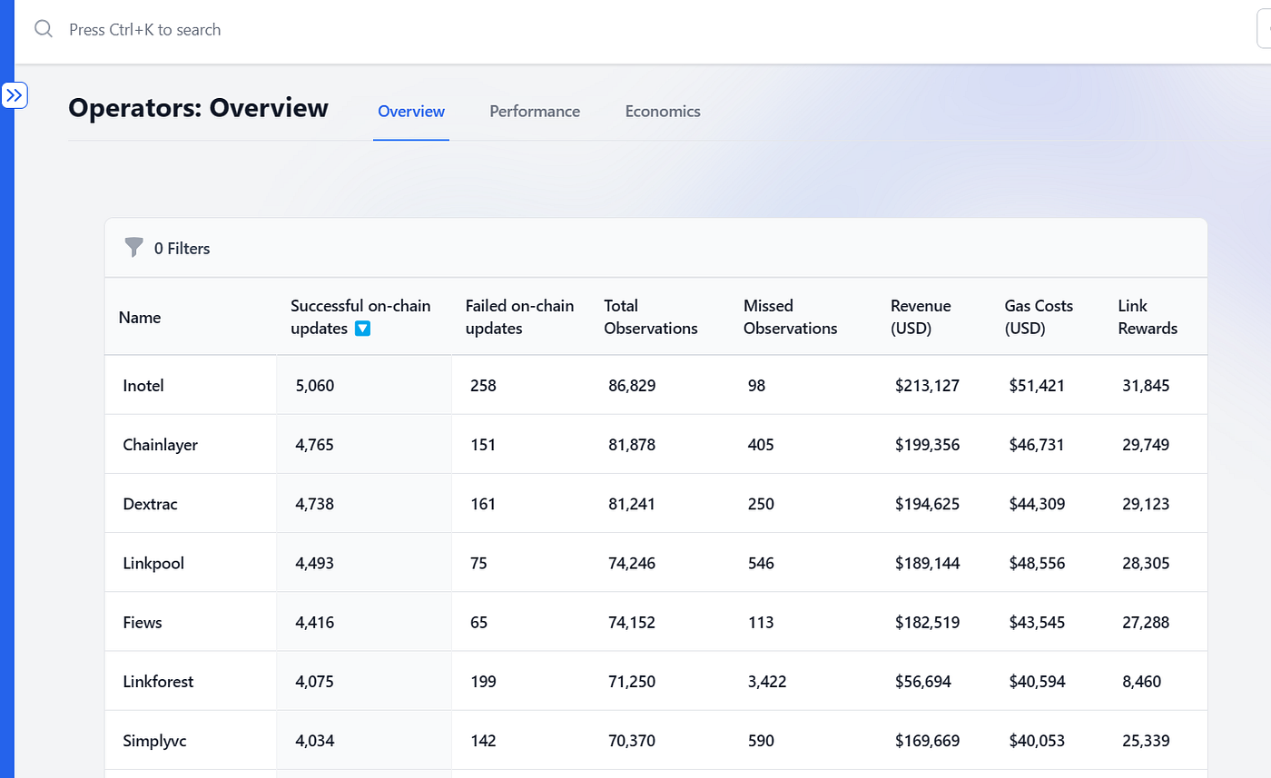Screen dimensions: 1271x778
Task: Click Linkpool's 75 failed updates cell
Action: tap(478, 563)
